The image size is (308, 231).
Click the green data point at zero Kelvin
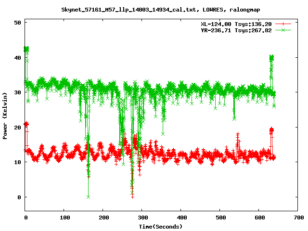click(89, 197)
